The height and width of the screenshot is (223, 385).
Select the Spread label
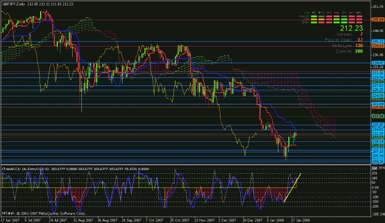coord(344,34)
